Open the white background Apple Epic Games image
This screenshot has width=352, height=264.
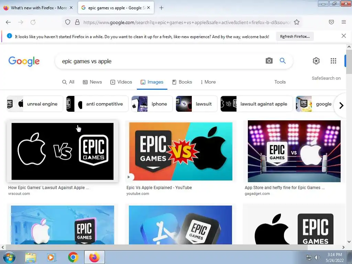[x=294, y=225]
